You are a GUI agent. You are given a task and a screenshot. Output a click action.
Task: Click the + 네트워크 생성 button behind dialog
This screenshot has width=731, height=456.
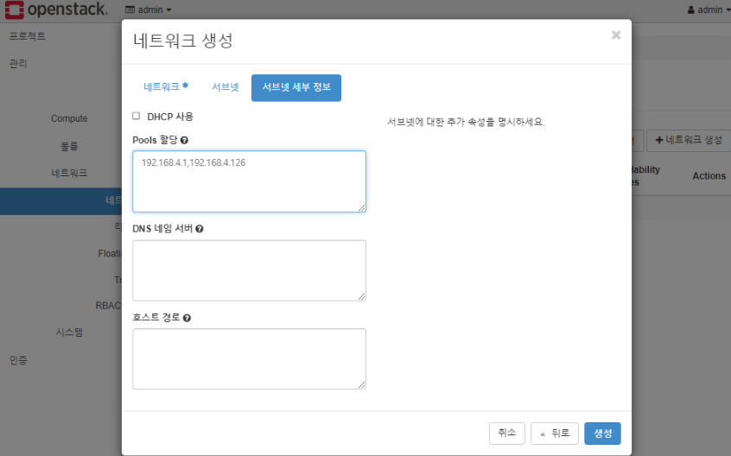point(688,140)
